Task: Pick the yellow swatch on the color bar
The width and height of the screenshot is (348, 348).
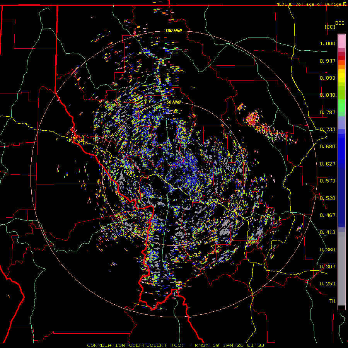Action: click(x=341, y=76)
